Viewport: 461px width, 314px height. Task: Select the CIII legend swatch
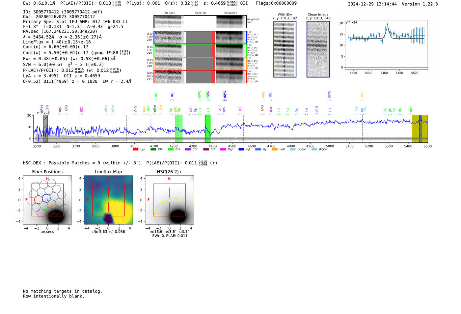pyautogui.click(x=206, y=150)
